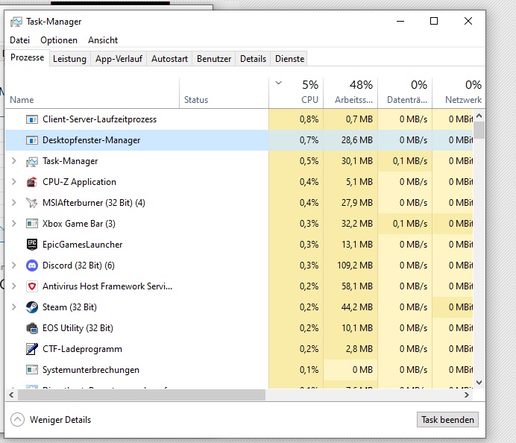Click Discord's 109,2 MB memory value

click(355, 266)
